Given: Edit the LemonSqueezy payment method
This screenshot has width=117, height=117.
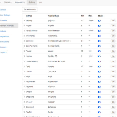Looking at the screenshot, I should click(113, 61).
